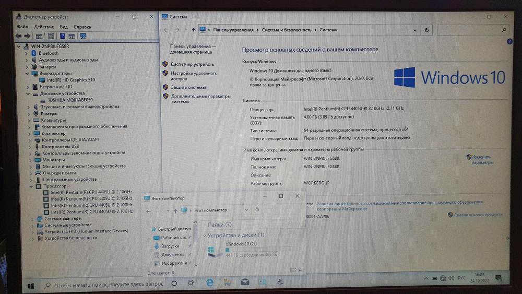522x294 pixels.
Task: Select Intel(R) HD Graphics 510 adapter
Action: coord(70,80)
